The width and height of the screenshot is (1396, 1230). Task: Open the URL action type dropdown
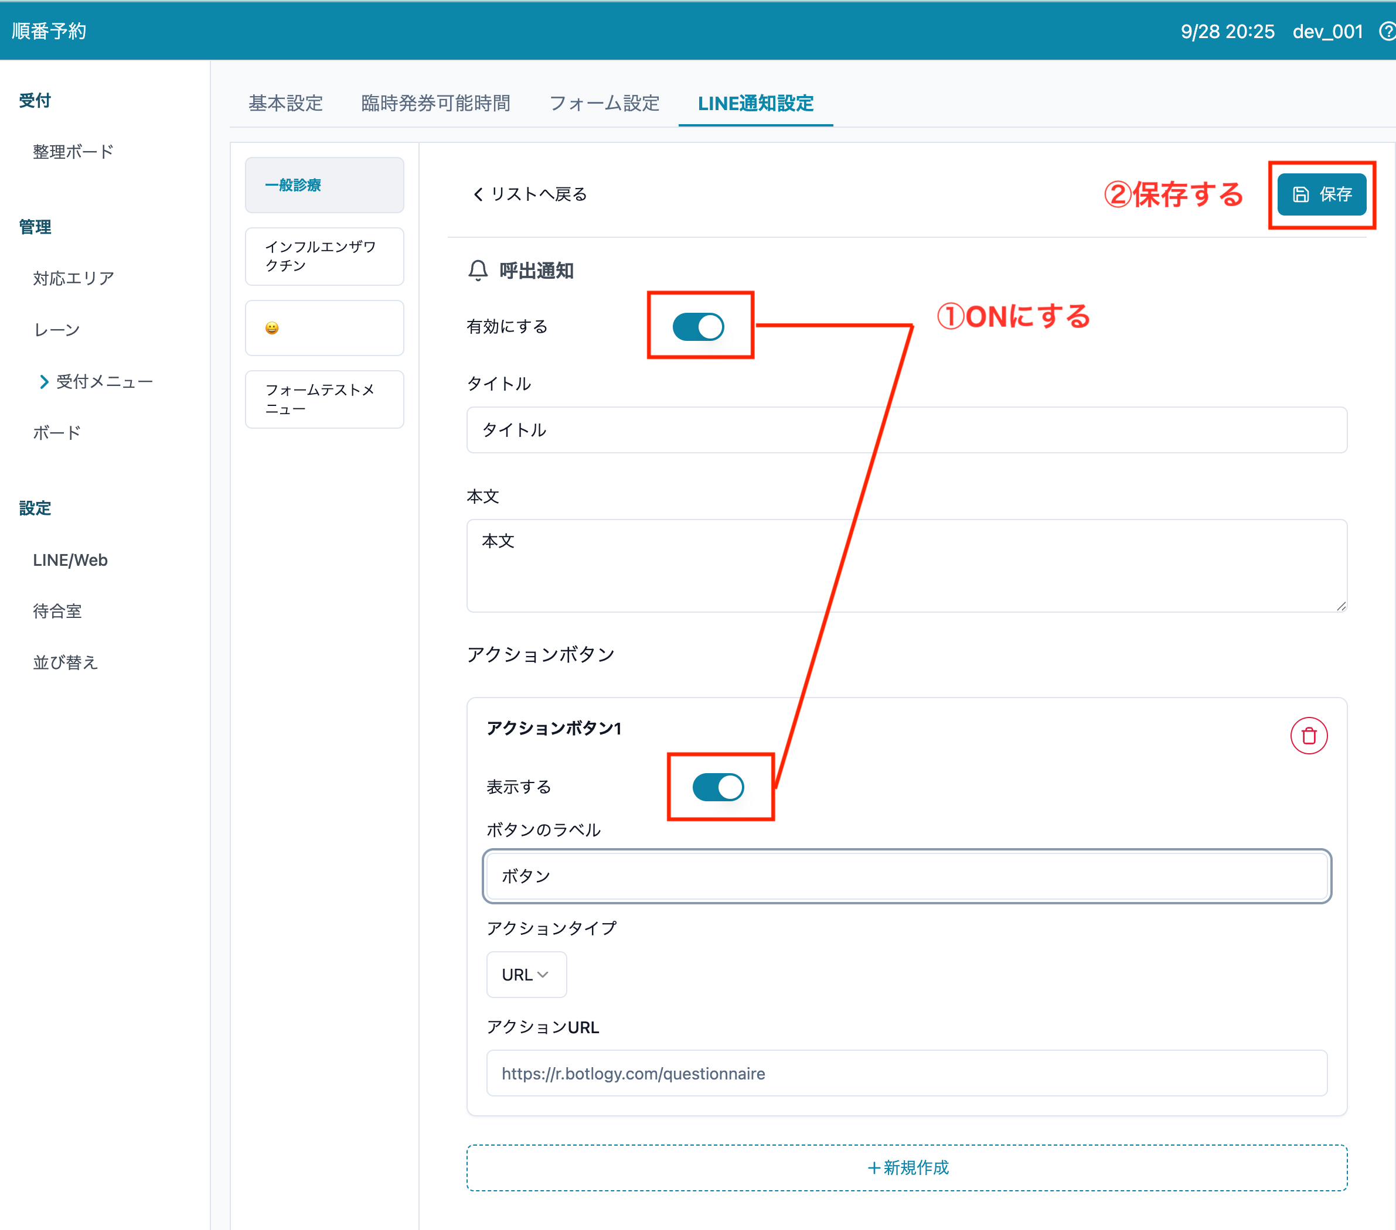tap(525, 975)
